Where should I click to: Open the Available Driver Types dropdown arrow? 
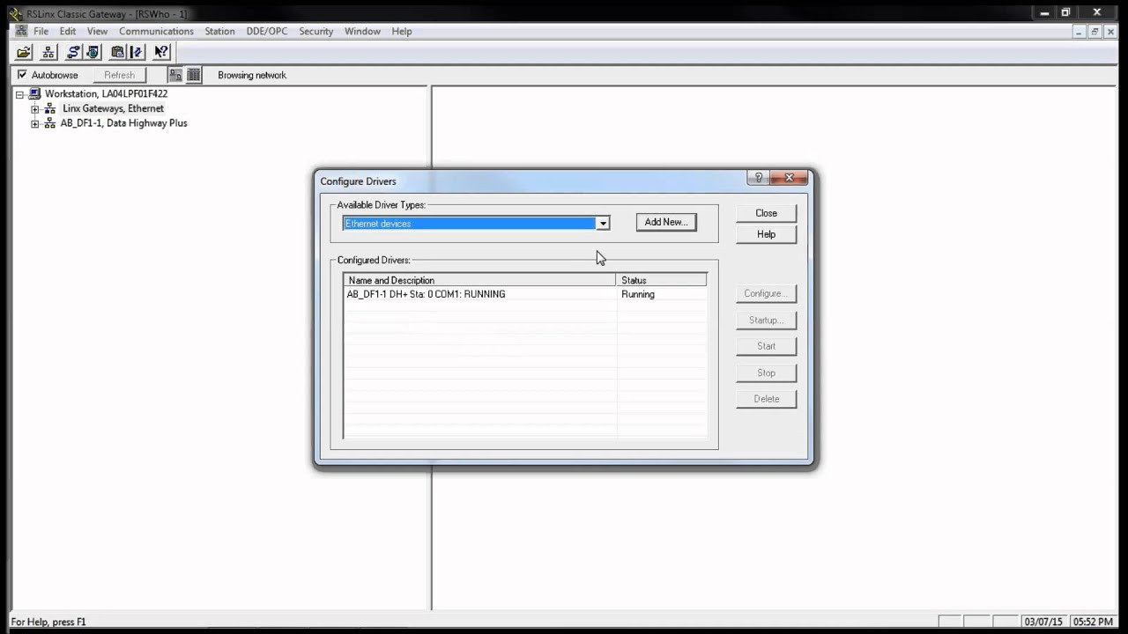(603, 224)
